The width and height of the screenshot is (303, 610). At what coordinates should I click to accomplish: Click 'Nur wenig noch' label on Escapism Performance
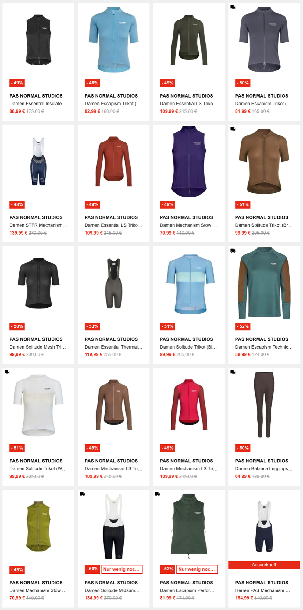tap(197, 569)
